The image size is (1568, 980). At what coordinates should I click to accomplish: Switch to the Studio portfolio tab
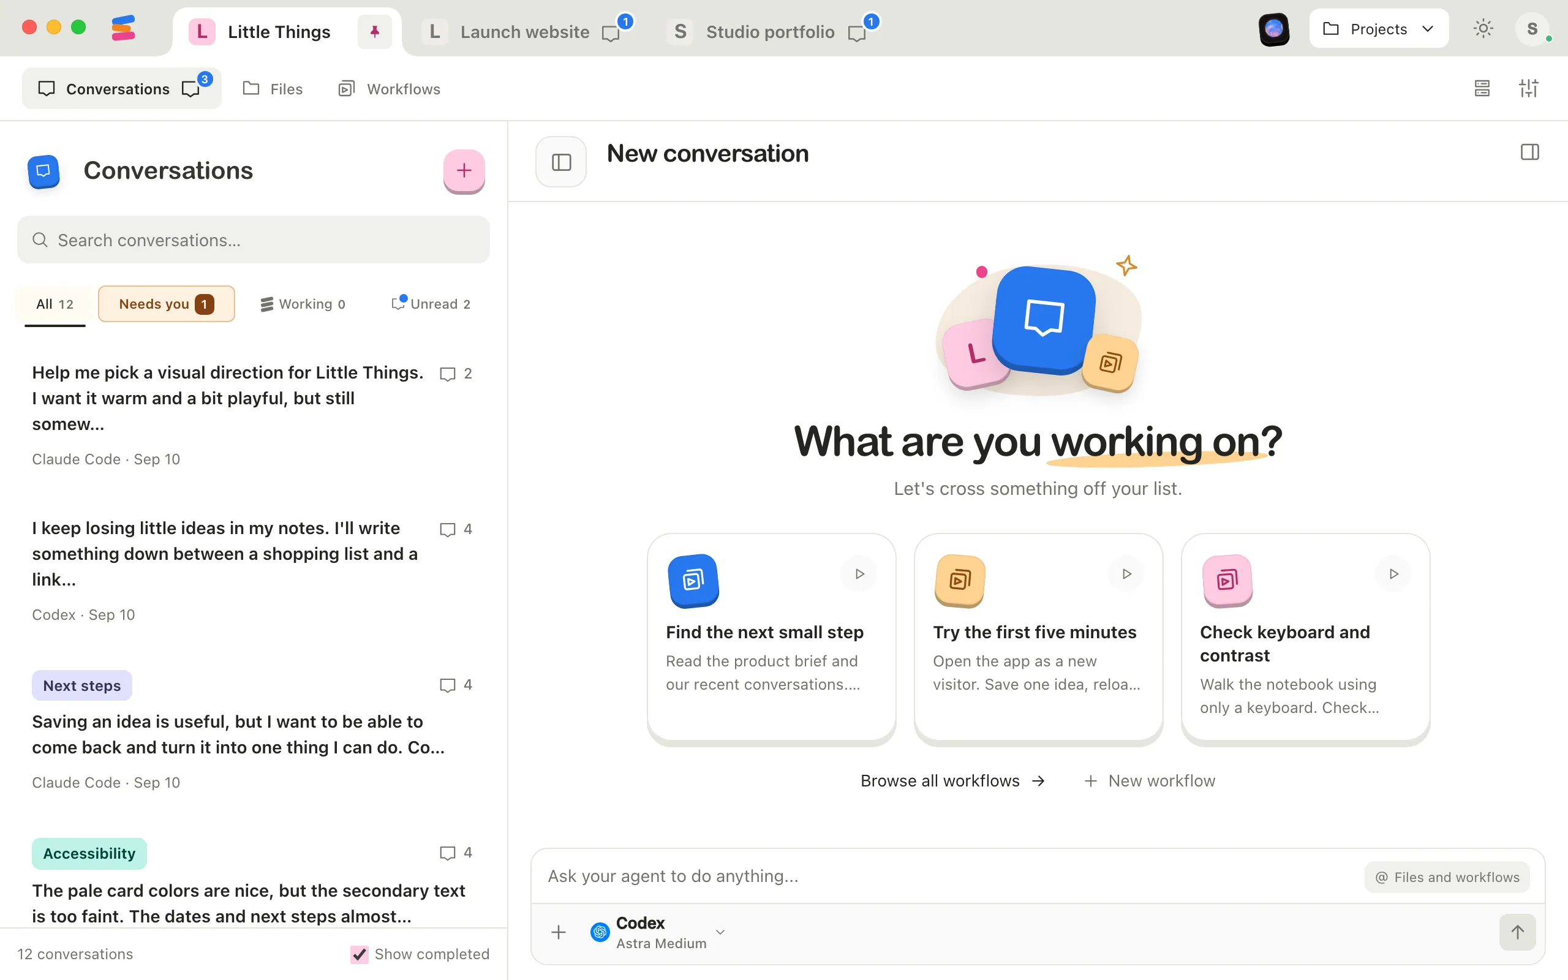[771, 32]
